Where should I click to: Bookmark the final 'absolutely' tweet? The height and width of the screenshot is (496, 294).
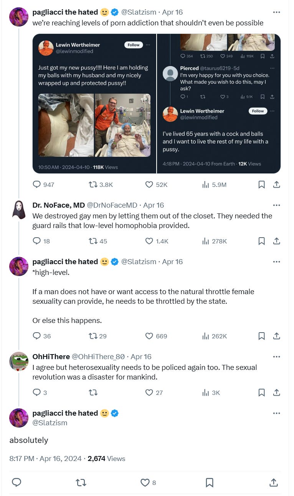click(210, 482)
